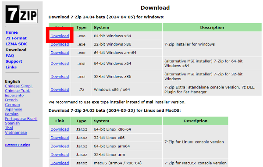Click the 7-Zip 24.04 beta Windows heading
Screen dimensions: 263x167
coord(107,17)
